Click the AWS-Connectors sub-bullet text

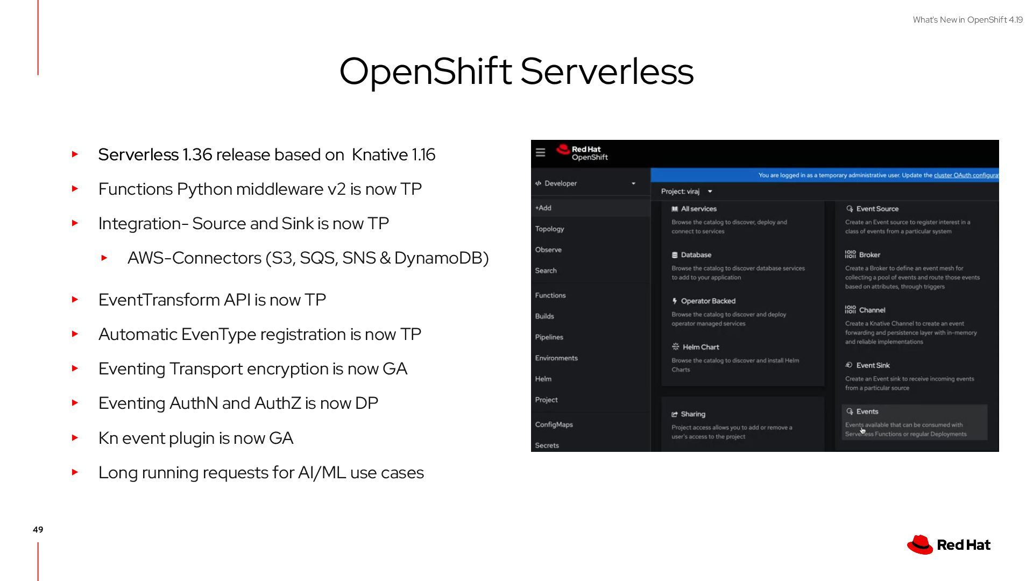point(308,258)
